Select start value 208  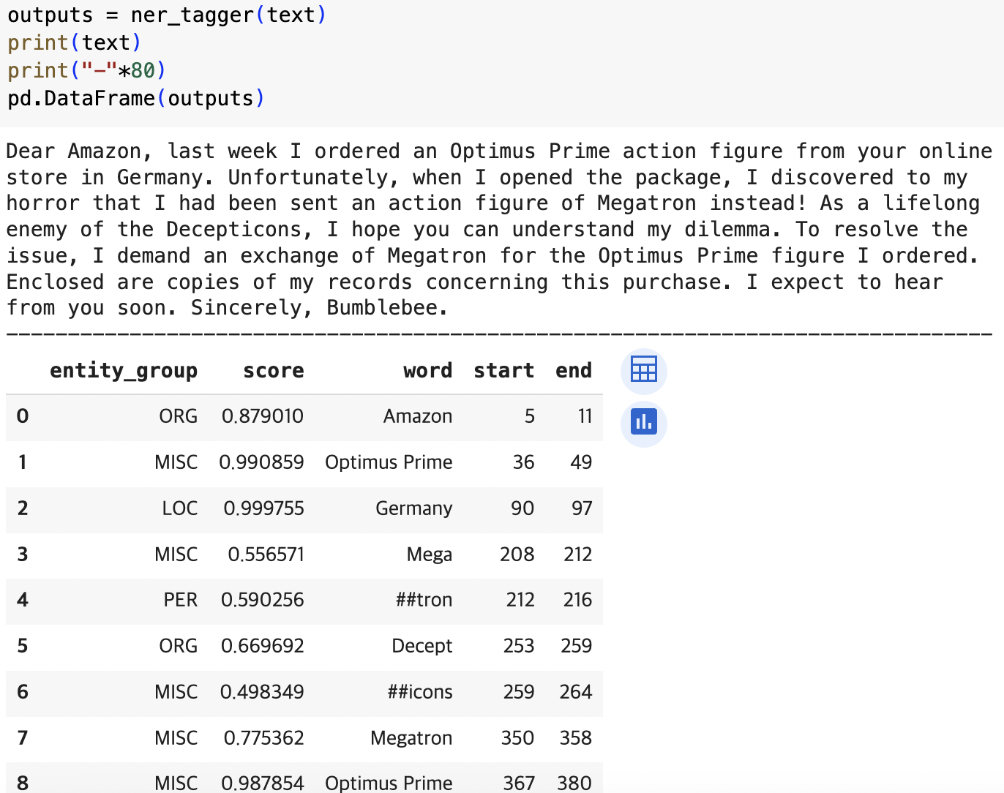click(x=517, y=555)
